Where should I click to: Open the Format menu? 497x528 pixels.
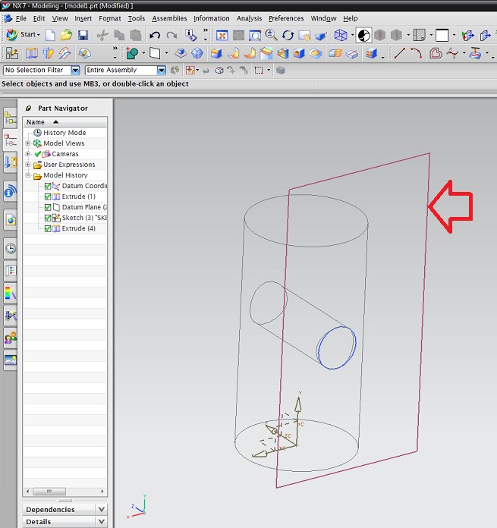coord(110,18)
